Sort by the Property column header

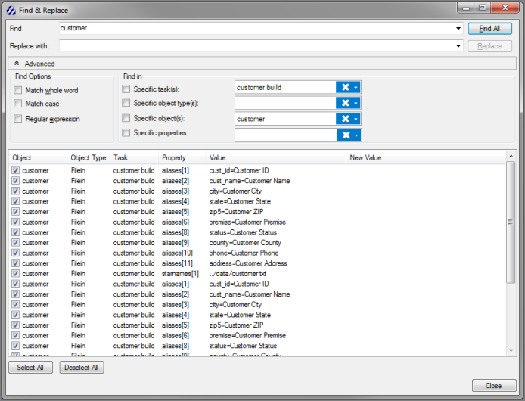point(182,158)
